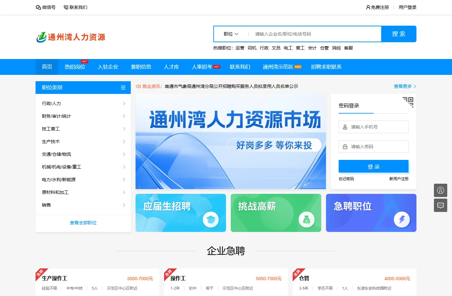Click the lightning bolt icon on 急聘职位
This screenshot has width=452, height=296.
click(402, 219)
